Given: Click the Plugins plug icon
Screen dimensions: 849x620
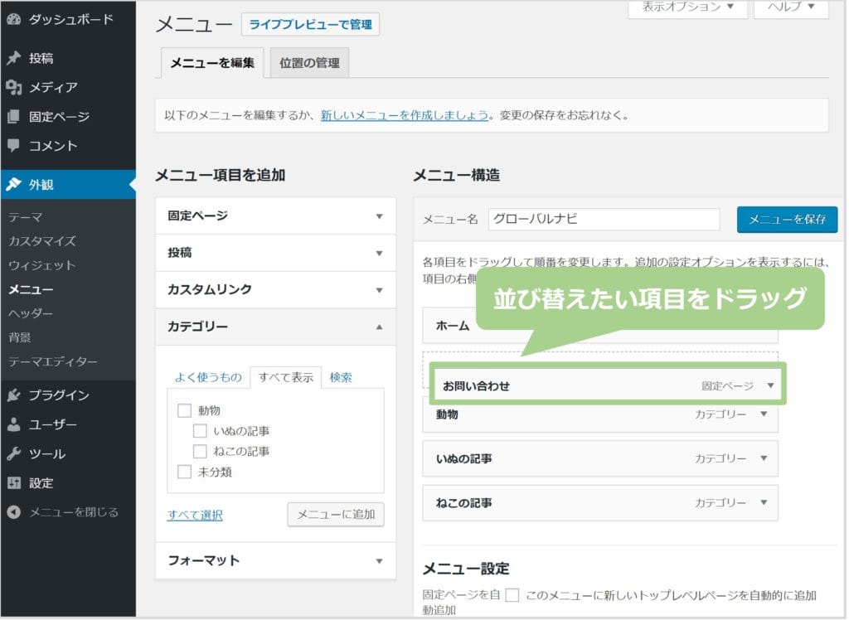Looking at the screenshot, I should click(13, 395).
